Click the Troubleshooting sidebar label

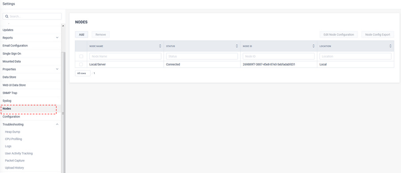tap(13, 124)
